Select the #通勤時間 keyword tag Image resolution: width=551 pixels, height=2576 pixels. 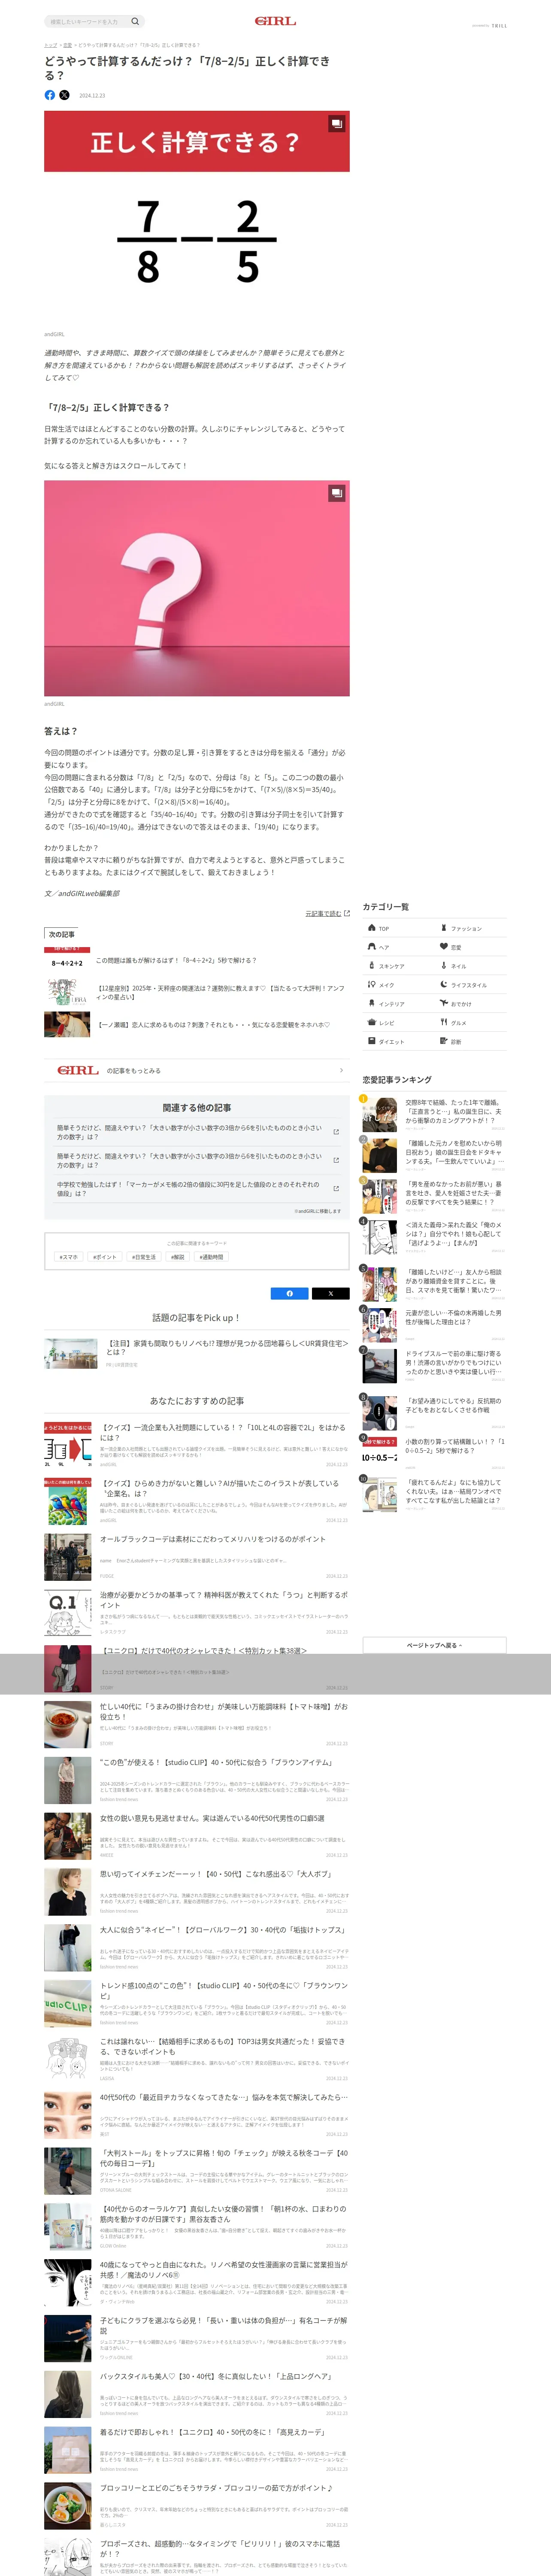pyautogui.click(x=211, y=1257)
